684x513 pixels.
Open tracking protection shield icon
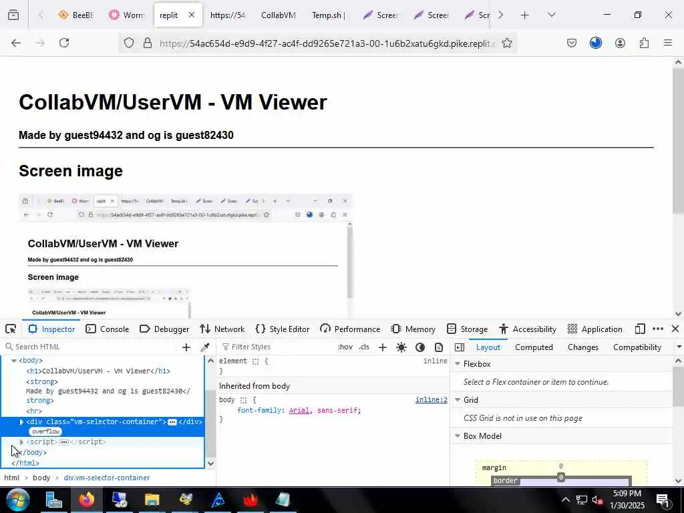pos(129,43)
